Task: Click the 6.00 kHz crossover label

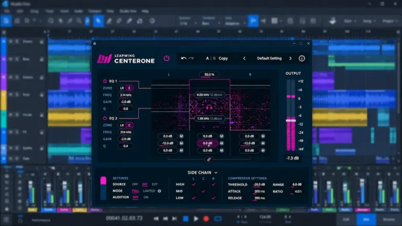Action: tap(209, 95)
